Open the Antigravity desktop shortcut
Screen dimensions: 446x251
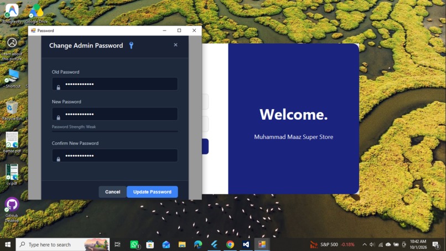12,13
